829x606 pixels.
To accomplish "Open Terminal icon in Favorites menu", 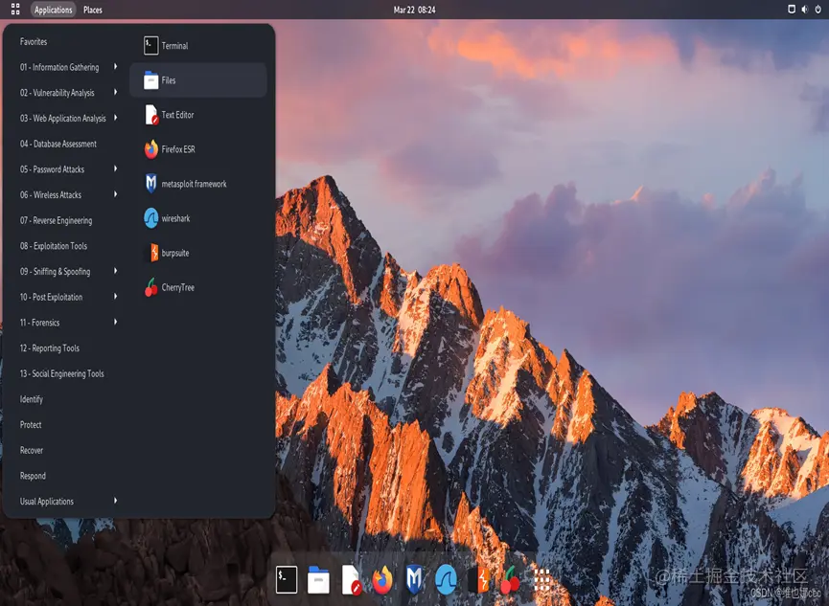I will pyautogui.click(x=150, y=45).
